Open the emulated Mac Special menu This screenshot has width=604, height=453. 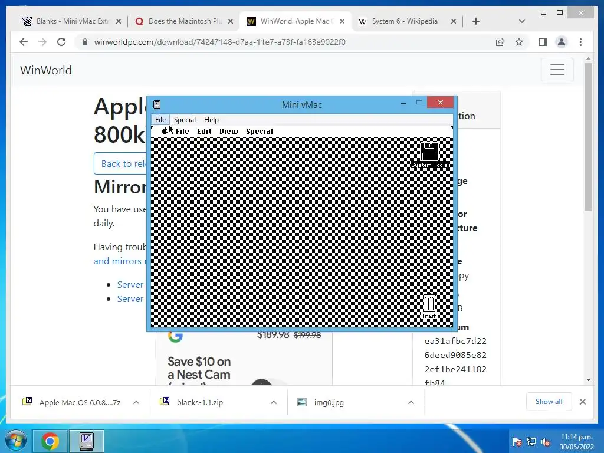260,132
